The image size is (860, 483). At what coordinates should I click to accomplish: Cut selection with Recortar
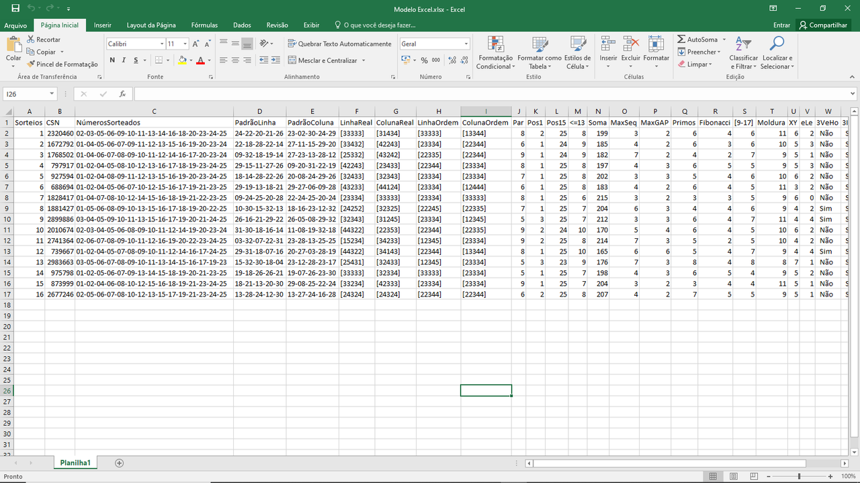44,40
